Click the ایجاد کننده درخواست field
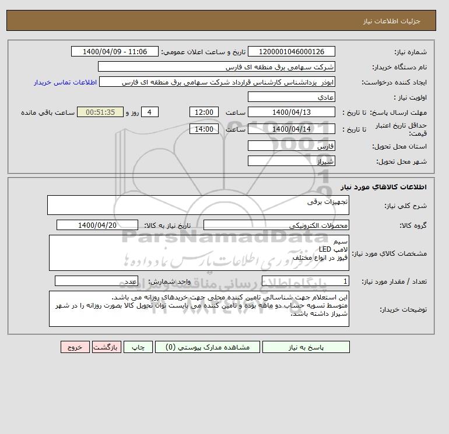449x434 pixels. click(217, 82)
